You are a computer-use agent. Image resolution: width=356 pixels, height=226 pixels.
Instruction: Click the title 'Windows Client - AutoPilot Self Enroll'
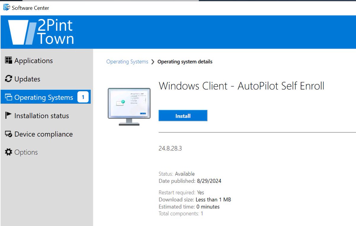[x=242, y=86]
